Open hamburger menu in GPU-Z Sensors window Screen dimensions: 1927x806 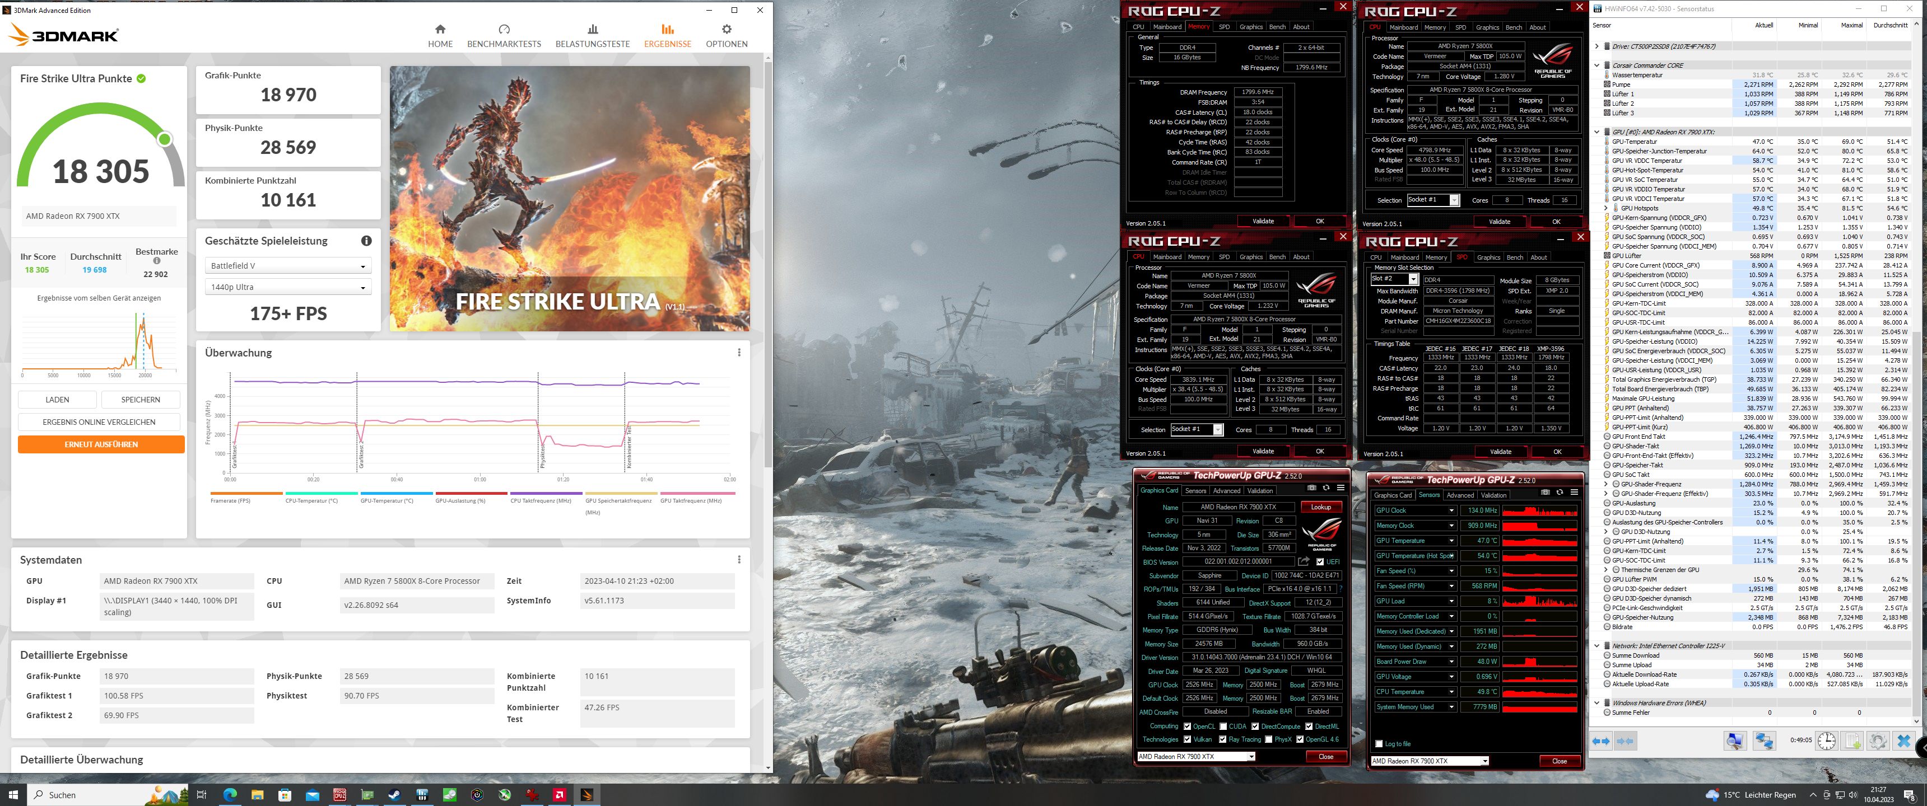(x=1575, y=492)
